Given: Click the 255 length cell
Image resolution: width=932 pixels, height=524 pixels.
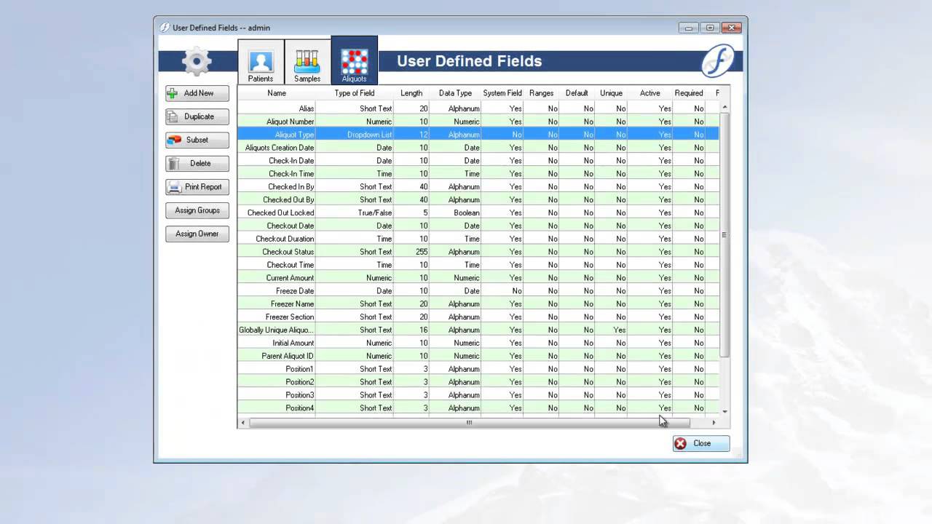Looking at the screenshot, I should point(411,252).
